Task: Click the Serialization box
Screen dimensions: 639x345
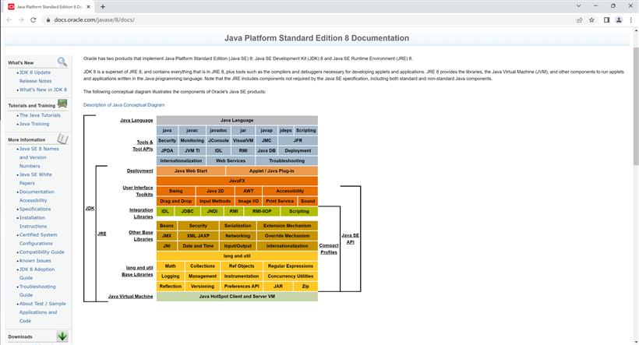Action: [x=238, y=226]
